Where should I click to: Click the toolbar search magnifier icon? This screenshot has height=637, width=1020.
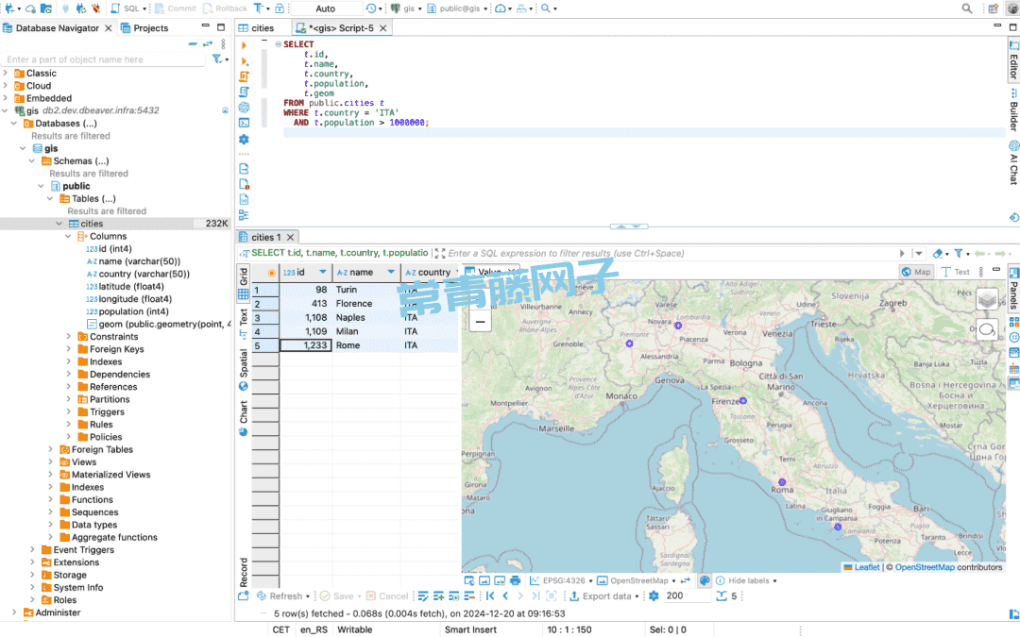pos(546,8)
